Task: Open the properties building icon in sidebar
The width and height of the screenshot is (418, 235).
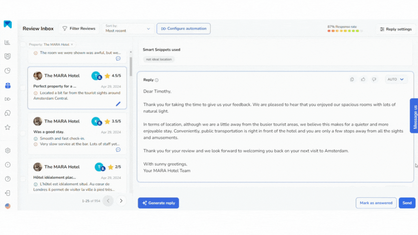Action: click(x=8, y=57)
